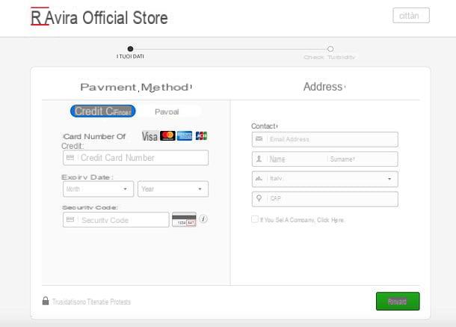
Task: Expand the Italy country dropdown
Action: coord(325,179)
